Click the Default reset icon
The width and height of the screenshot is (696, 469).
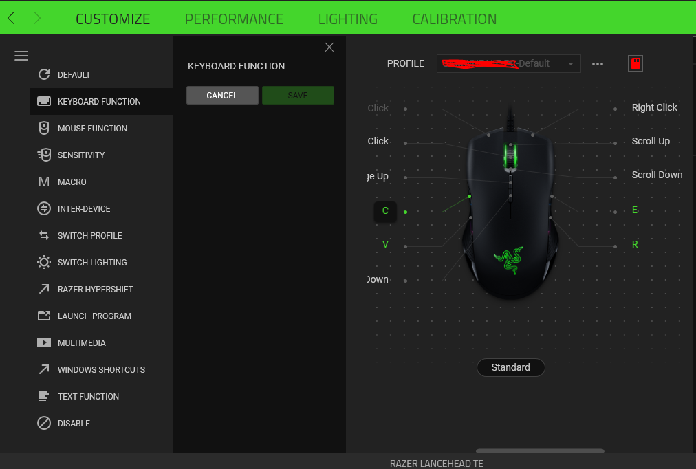[44, 74]
